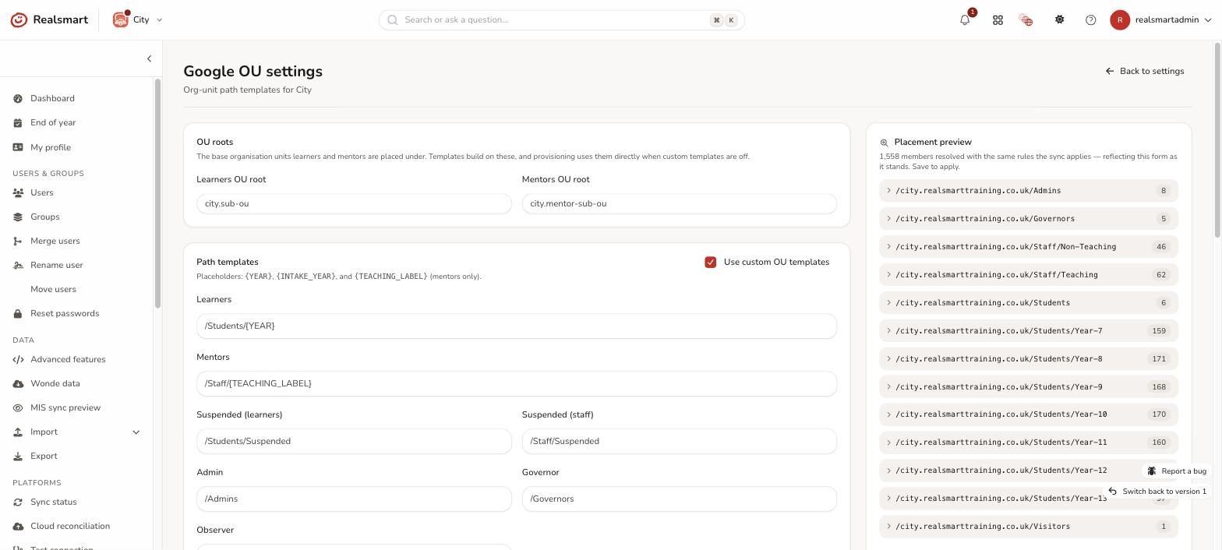The width and height of the screenshot is (1222, 550).
Task: Click the Import upload icon
Action: pos(18,432)
